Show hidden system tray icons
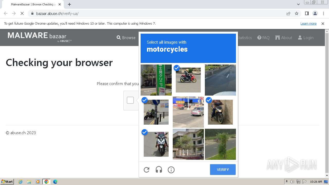329x185 pixels. (287, 182)
